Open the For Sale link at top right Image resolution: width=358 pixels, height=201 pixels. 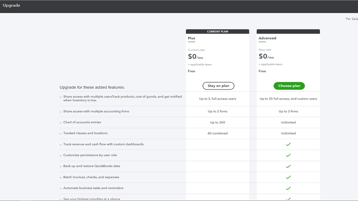(352, 19)
